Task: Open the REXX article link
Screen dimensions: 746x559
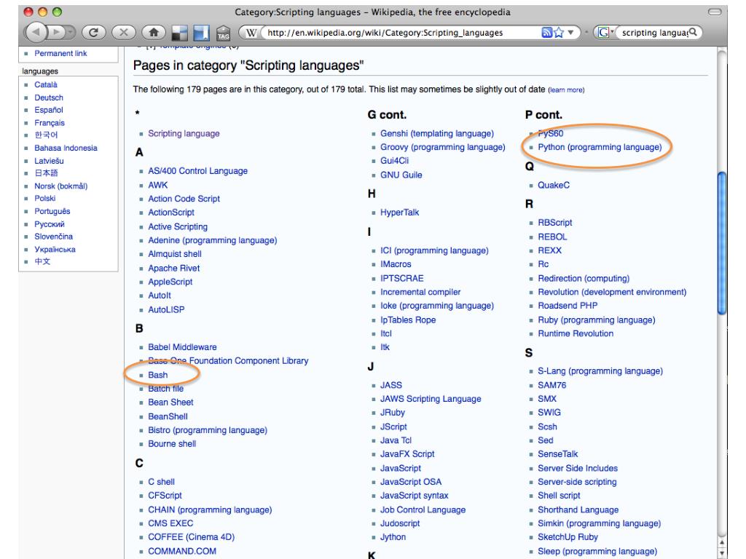Action: 549,250
